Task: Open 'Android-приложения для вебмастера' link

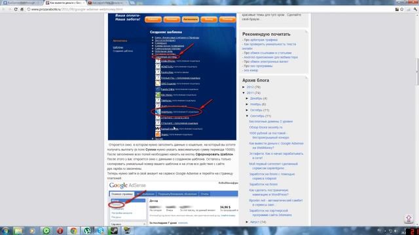Action: click(x=270, y=57)
